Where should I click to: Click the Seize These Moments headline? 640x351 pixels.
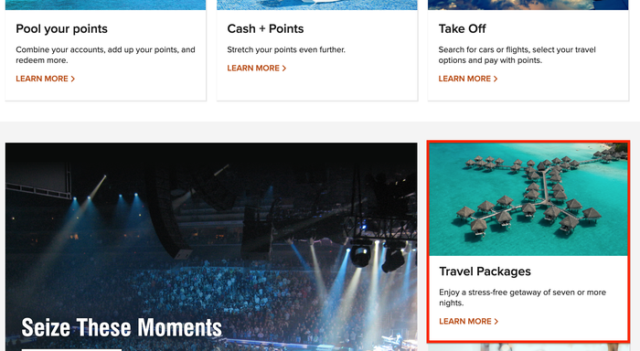[122, 328]
